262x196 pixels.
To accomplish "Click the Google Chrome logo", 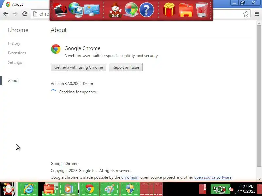I will click(x=56, y=49).
